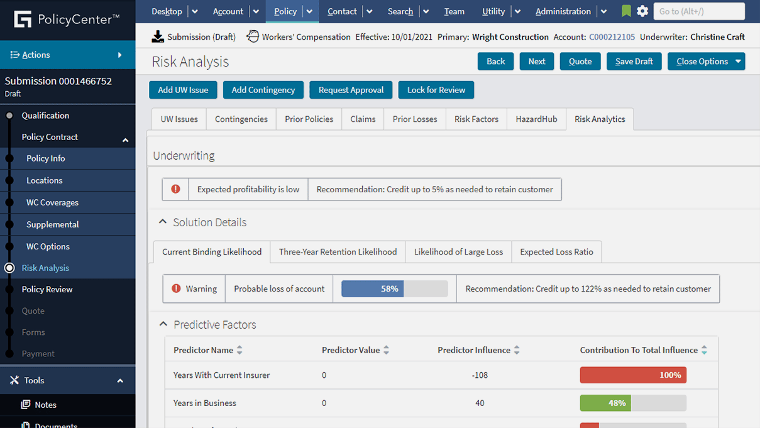This screenshot has height=428, width=760.
Task: Switch to the Three-Year Retention Likelihood tab
Action: (x=338, y=251)
